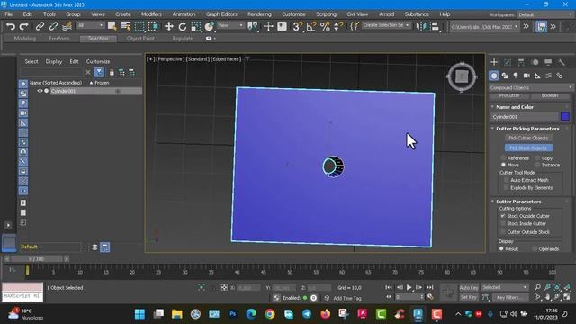
Task: Click the object name field Cylinder001
Action: (x=525, y=117)
